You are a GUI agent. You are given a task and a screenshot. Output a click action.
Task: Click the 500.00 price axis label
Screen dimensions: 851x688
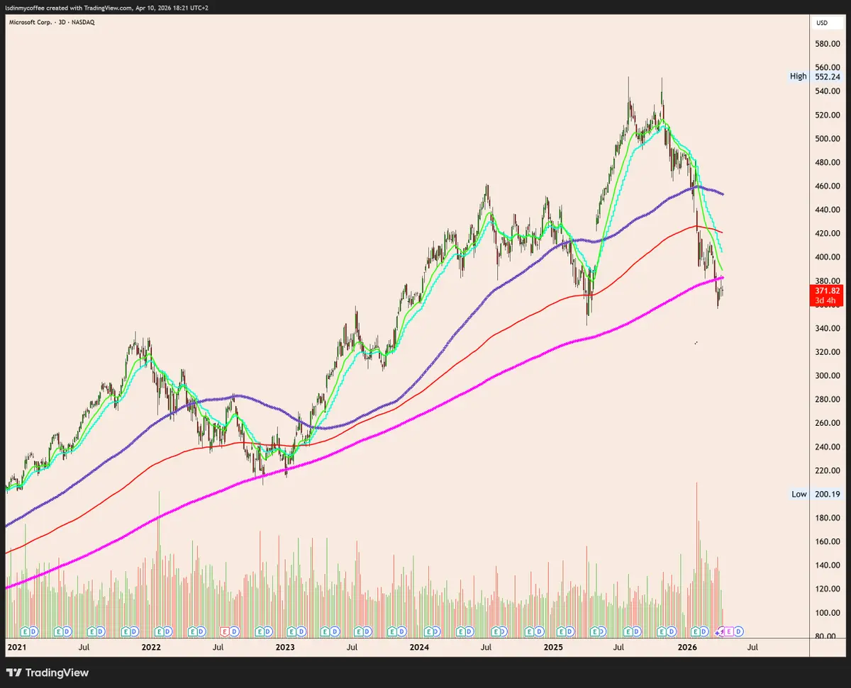pos(828,139)
